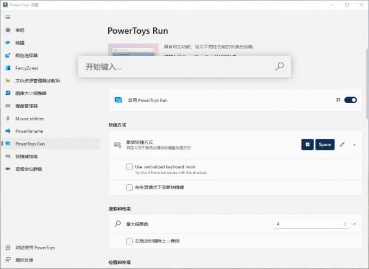Viewport: 369px width, 269px height.
Task: Click the PowerToys Run sidebar icon
Action: pyautogui.click(x=8, y=144)
